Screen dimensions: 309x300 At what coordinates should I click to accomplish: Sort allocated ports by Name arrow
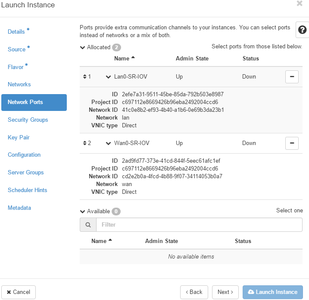133,57
